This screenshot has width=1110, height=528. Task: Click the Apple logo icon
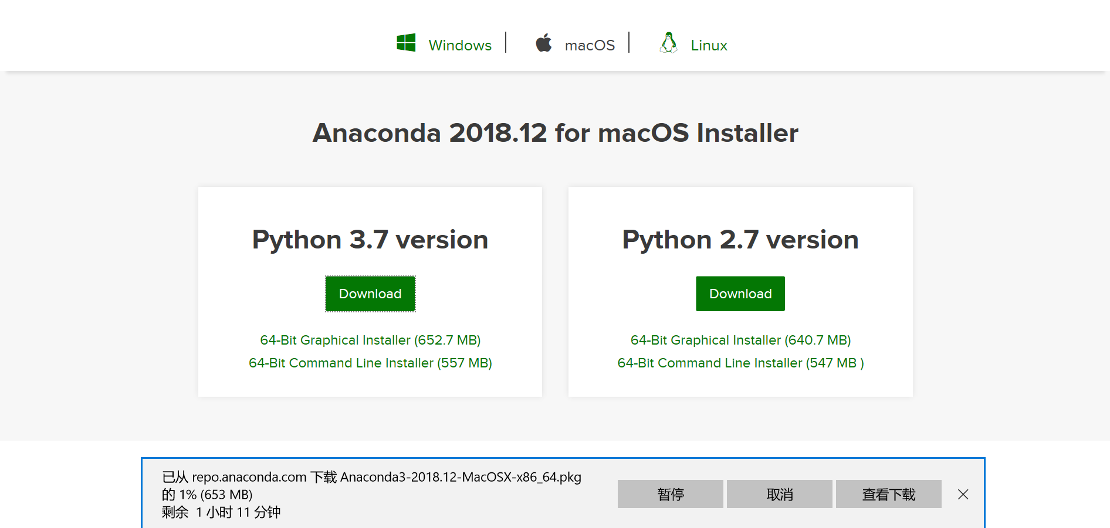pyautogui.click(x=544, y=43)
